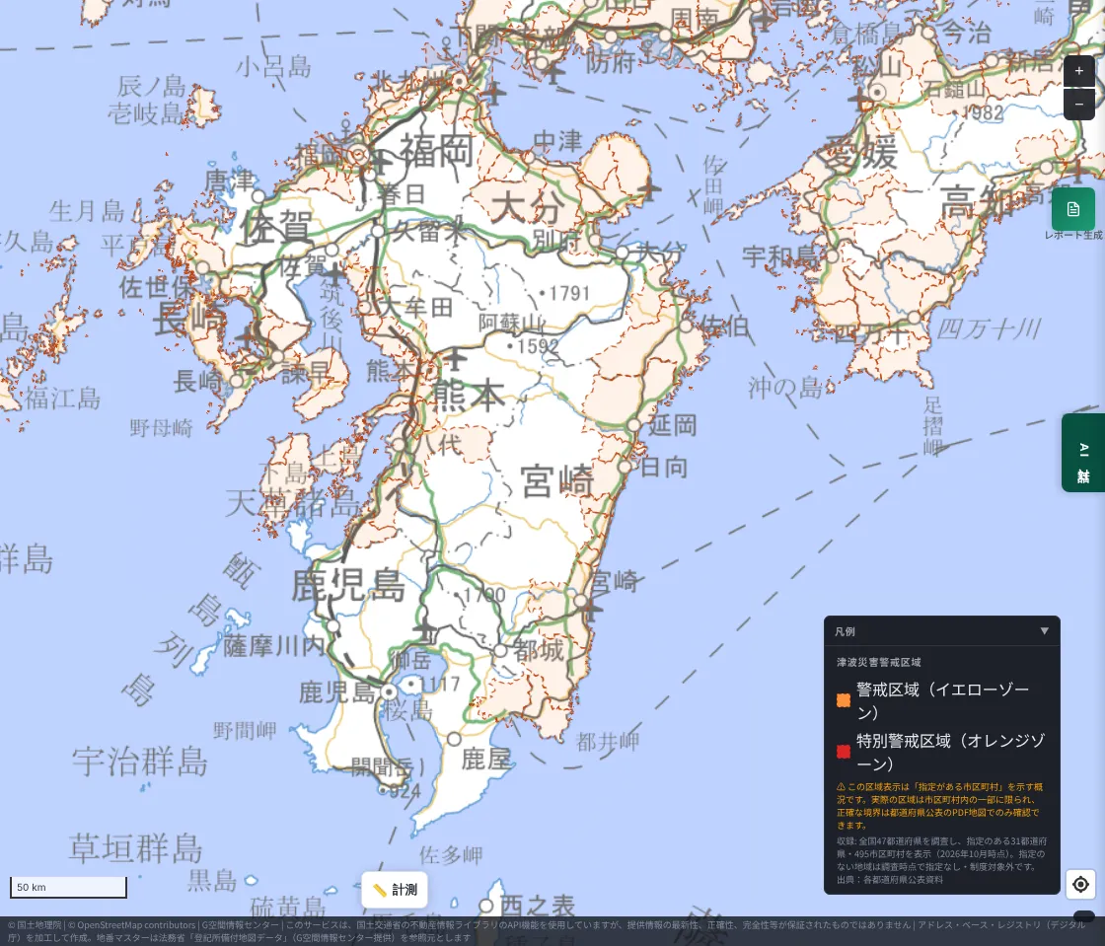Start the 計測 measurement tool
This screenshot has height=946, width=1105.
click(x=395, y=890)
